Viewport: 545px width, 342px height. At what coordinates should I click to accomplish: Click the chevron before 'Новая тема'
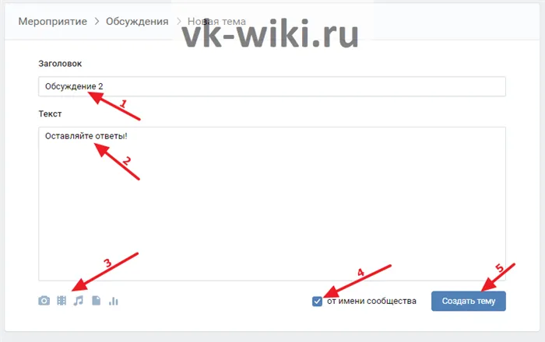(x=178, y=22)
